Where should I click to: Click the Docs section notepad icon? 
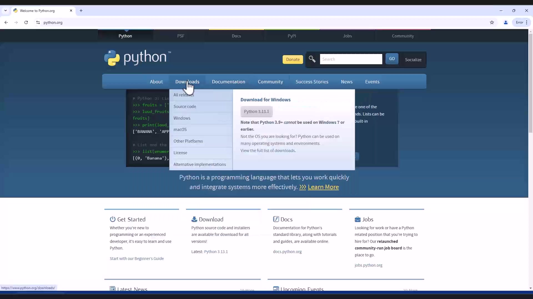[x=276, y=219]
